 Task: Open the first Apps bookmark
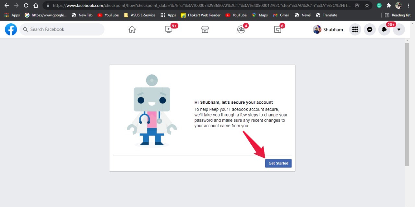tap(12, 15)
